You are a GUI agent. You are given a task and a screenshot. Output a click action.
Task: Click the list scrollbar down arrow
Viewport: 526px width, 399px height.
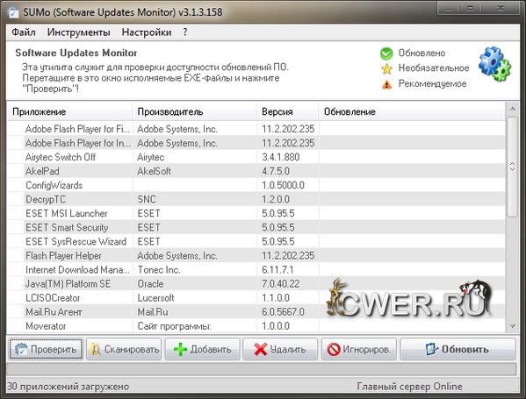[512, 326]
